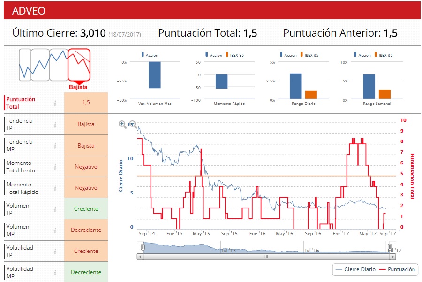Toggle IBEX 35 legend in Momento Rápido chart
Viewport: 422px width, 282px height.
pos(235,55)
